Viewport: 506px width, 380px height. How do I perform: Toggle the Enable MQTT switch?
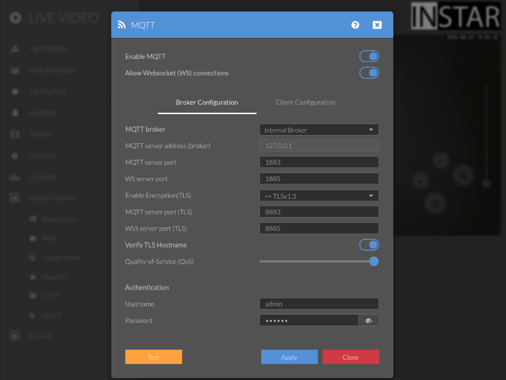coord(369,56)
